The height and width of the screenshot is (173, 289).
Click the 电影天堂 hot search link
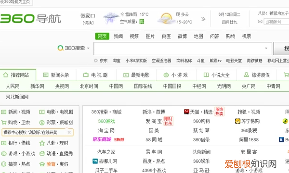[x=234, y=61]
